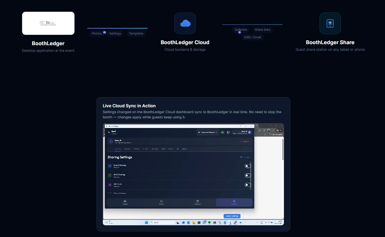The height and width of the screenshot is (237, 385).
Task: Toggle the Email Sharing switch
Action: [x=247, y=166]
